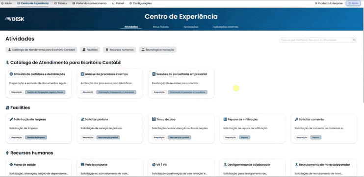364x177 pixels.
Task: Open the Reparo de infiltração card
Action: point(252,129)
